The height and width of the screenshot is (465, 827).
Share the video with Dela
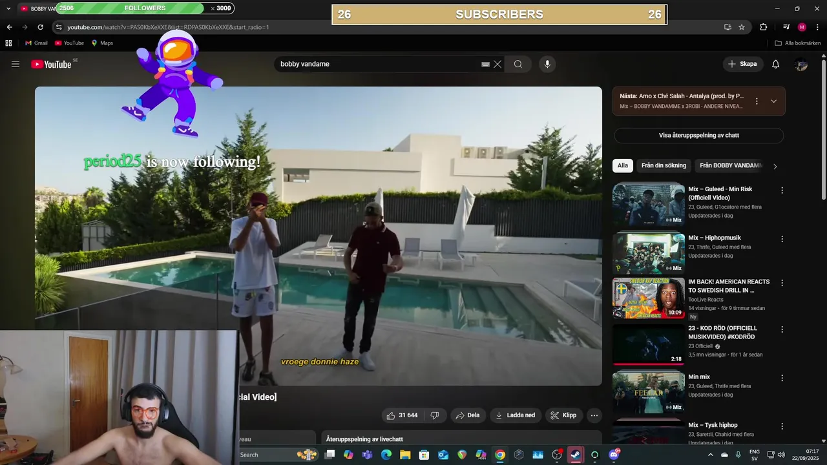point(468,415)
